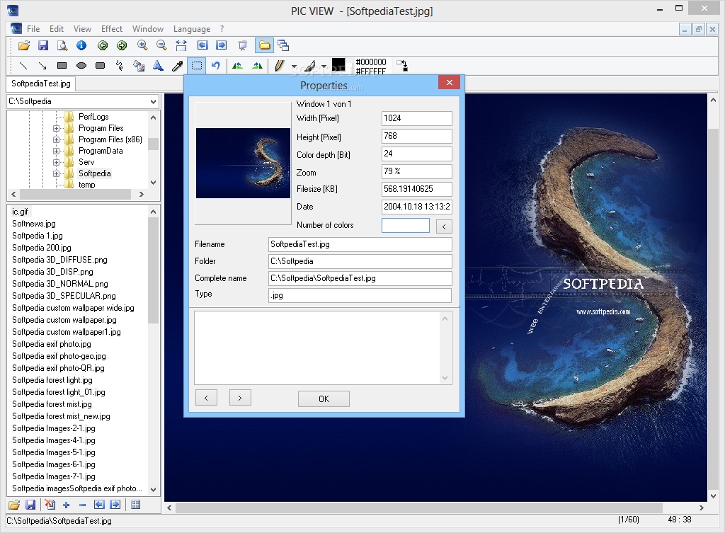Open print preview with the magnifier page icon
Viewport: 725px width, 533px height.
click(62, 45)
